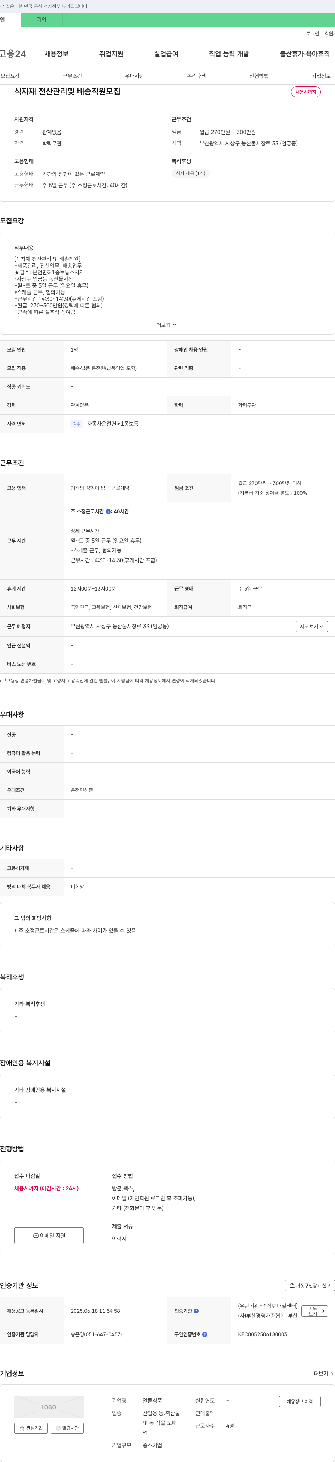Click the info icon beside 주 소정근로시간

point(108,511)
